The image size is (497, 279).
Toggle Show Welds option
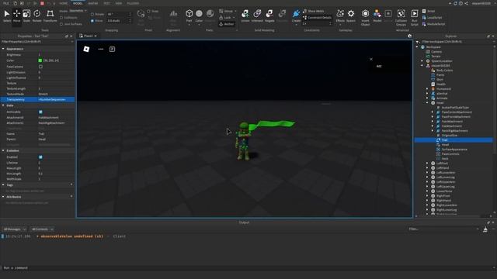pyautogui.click(x=314, y=11)
